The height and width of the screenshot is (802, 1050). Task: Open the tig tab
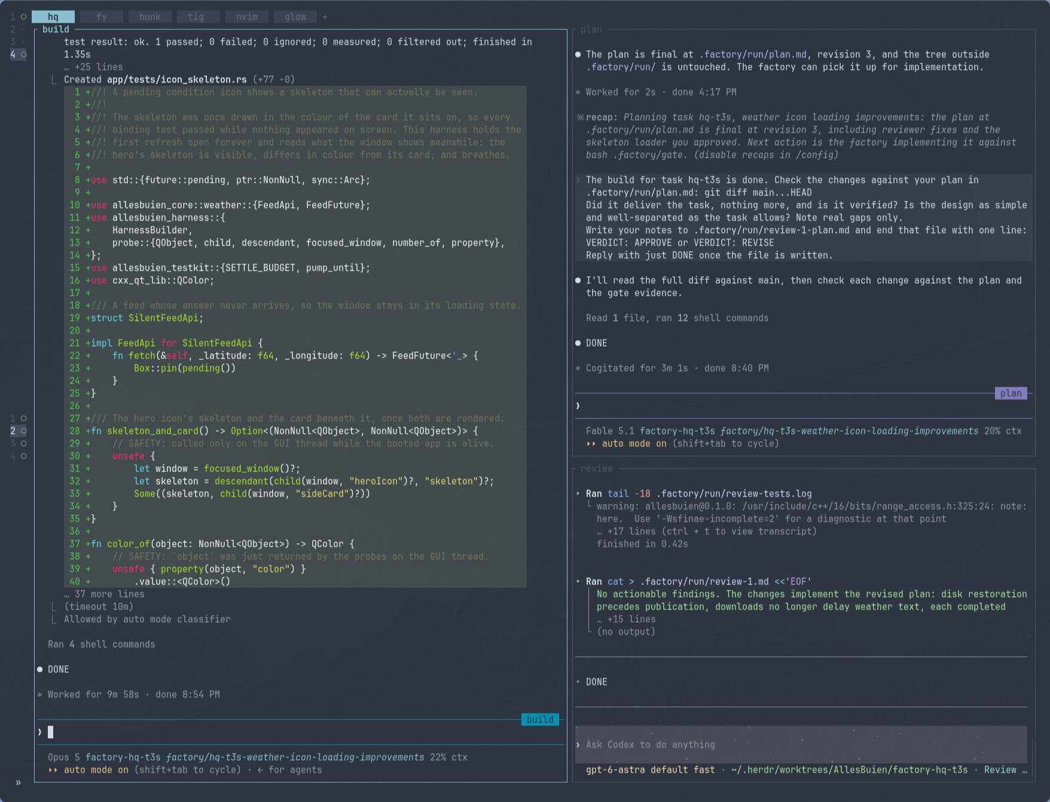pos(196,17)
